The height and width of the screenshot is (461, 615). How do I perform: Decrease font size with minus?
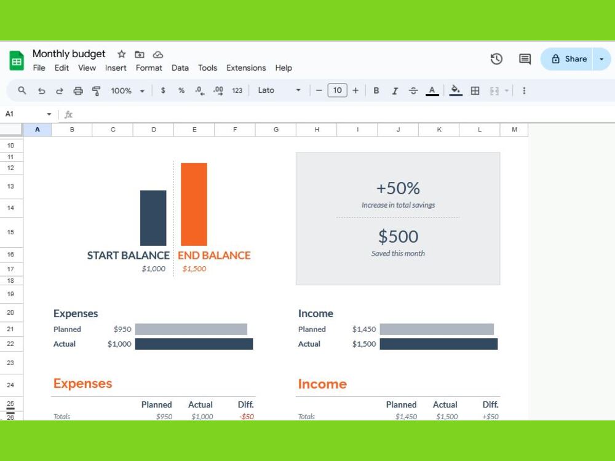coord(319,90)
